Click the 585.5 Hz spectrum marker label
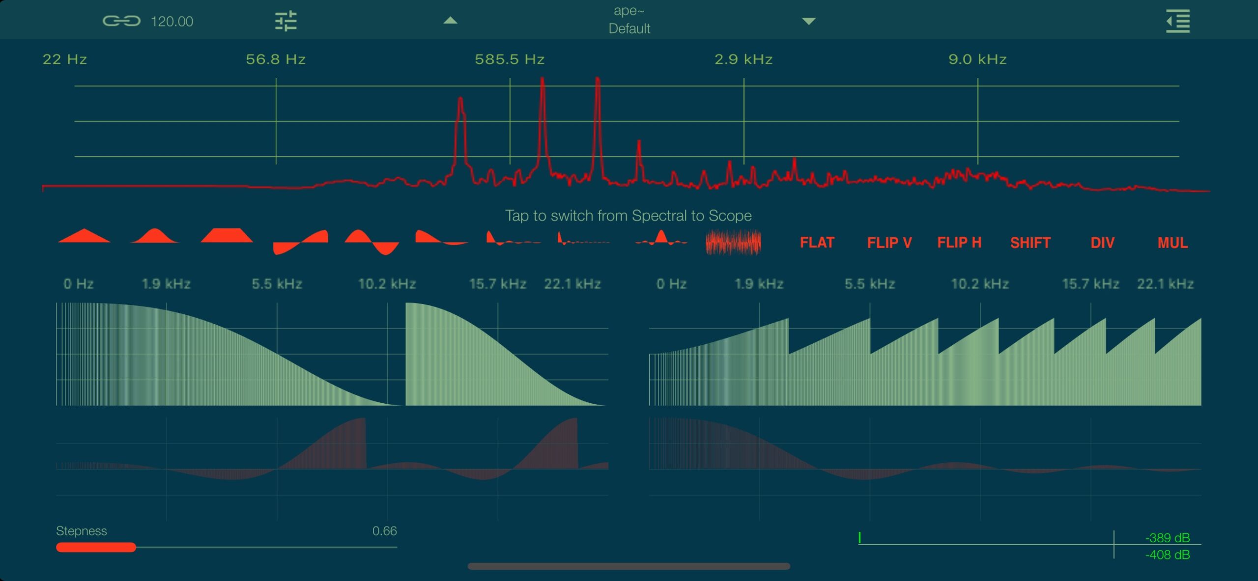Screen dimensions: 1258x581 pos(510,59)
